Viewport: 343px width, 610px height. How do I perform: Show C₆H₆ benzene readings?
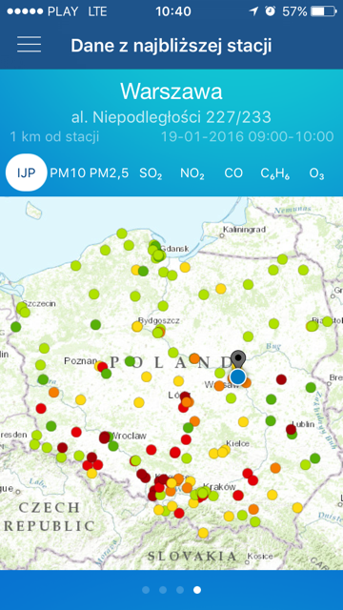tap(275, 173)
